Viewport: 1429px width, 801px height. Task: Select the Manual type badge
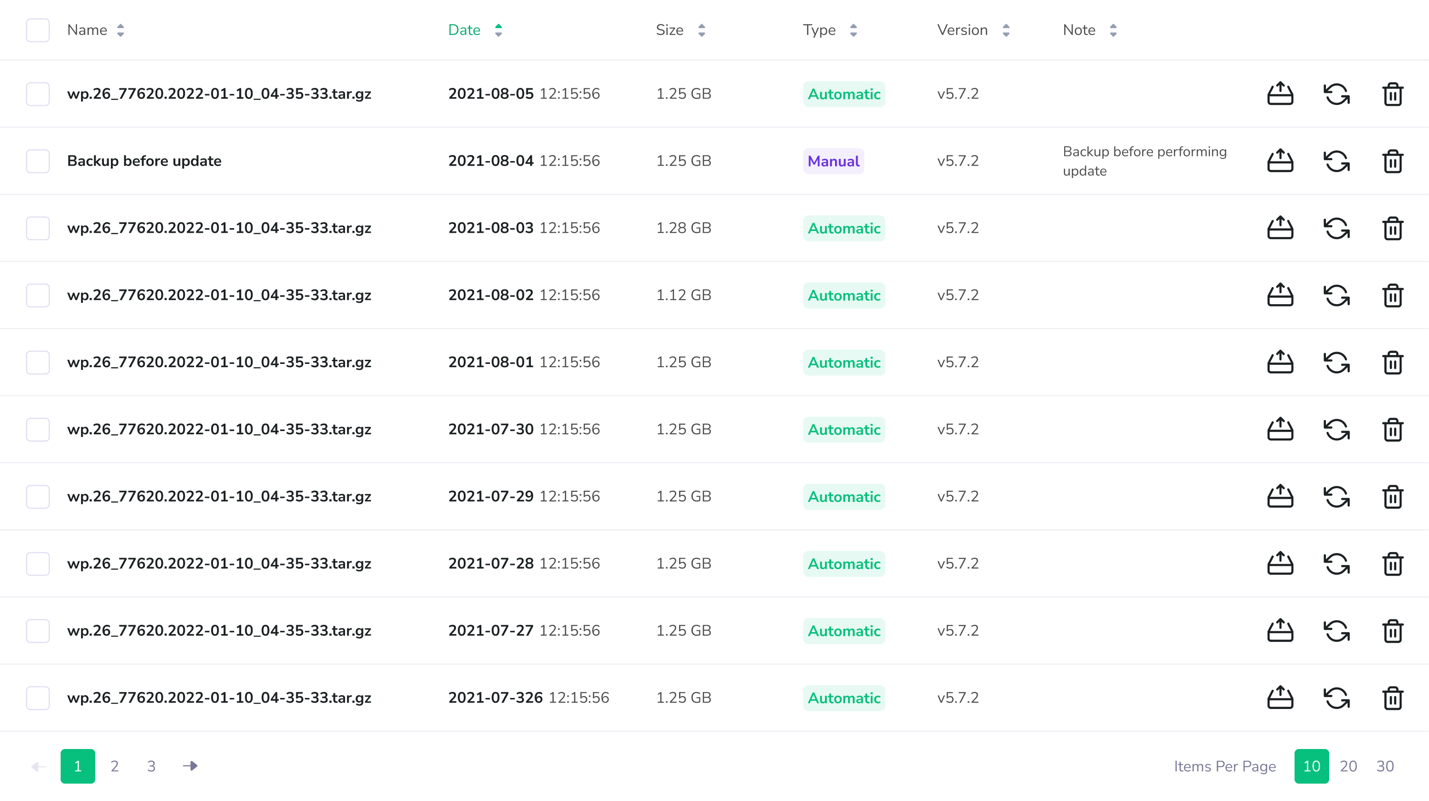click(x=833, y=161)
